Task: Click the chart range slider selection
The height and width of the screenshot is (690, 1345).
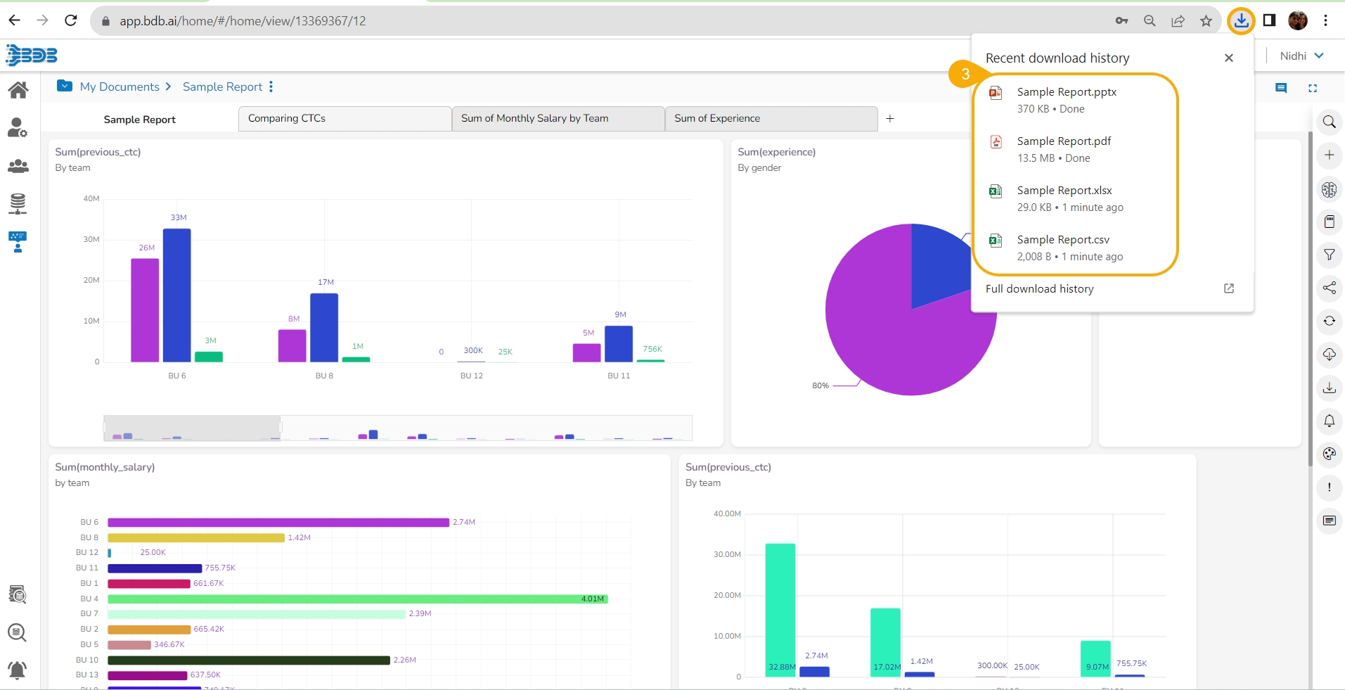Action: (192, 428)
